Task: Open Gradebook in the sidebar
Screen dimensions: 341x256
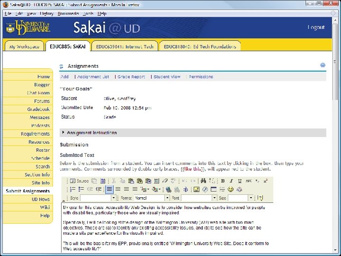Action: click(38, 110)
